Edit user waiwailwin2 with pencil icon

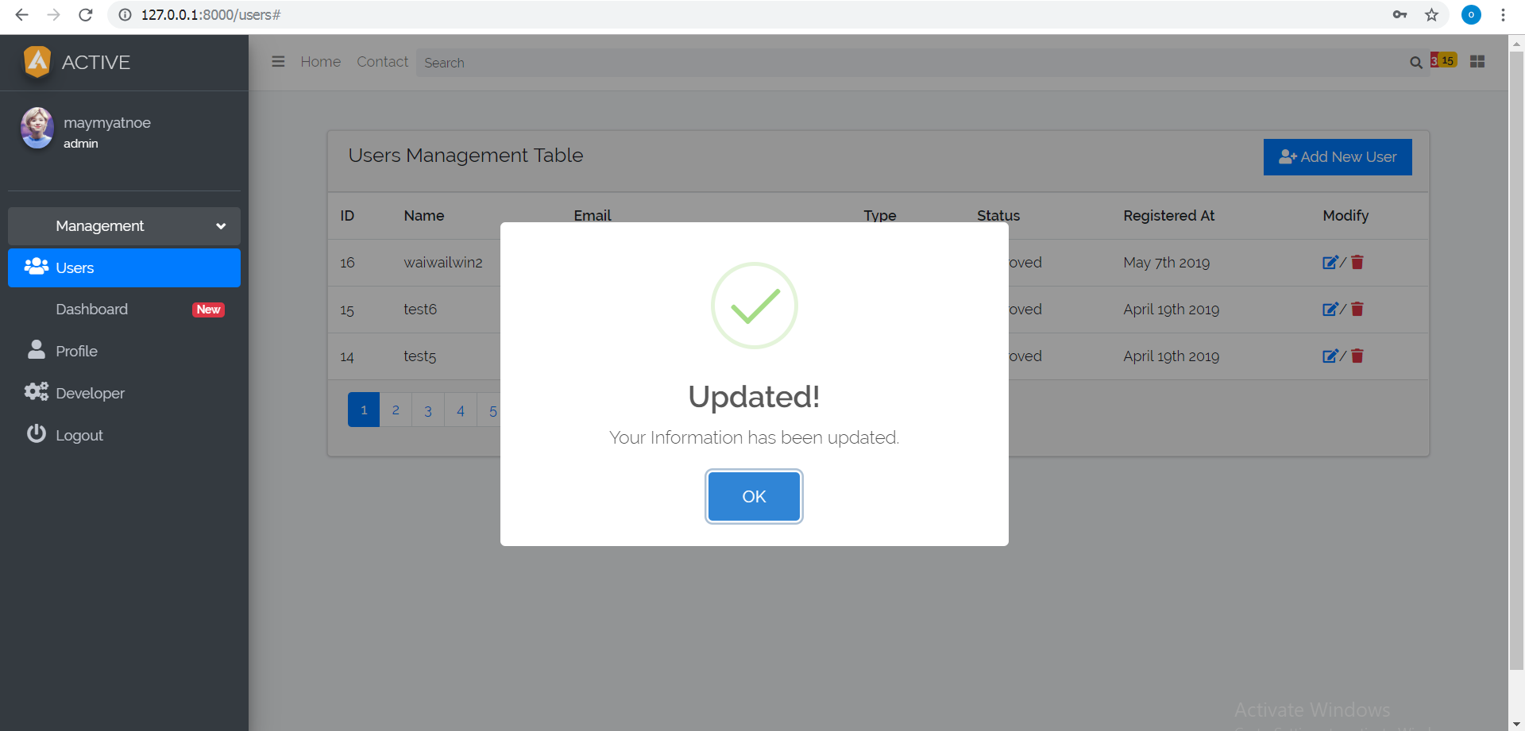pyautogui.click(x=1330, y=263)
